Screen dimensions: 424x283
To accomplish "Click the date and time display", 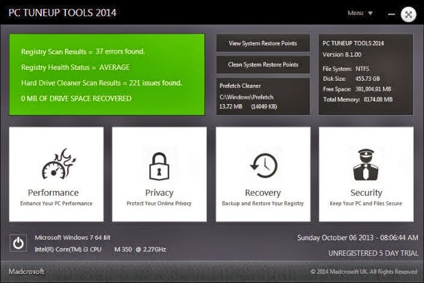I will [357, 238].
